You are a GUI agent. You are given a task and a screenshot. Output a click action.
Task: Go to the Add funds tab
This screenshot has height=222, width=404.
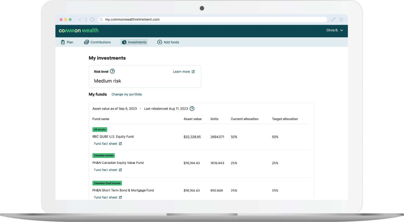168,42
